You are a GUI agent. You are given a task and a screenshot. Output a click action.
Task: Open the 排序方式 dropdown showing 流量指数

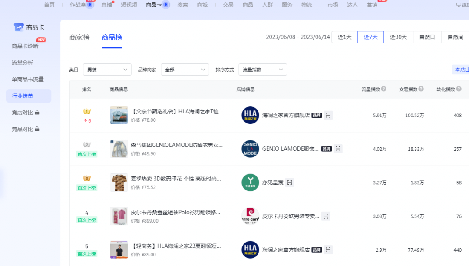coord(263,70)
